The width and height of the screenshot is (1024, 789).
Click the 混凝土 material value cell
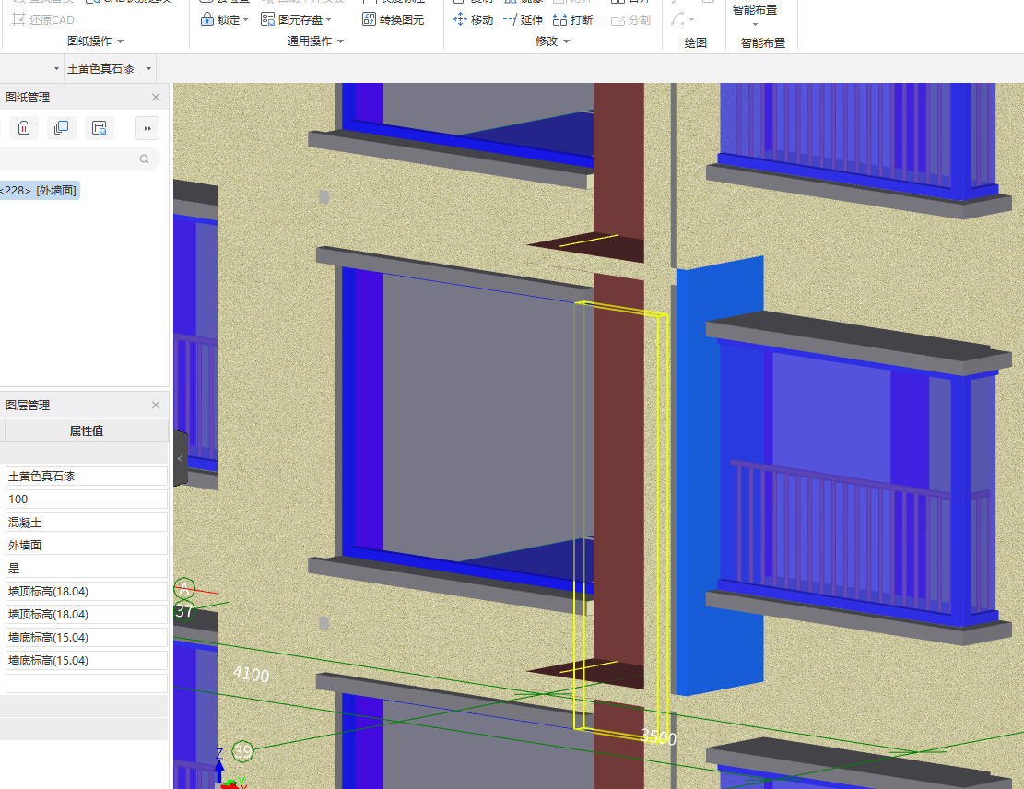87,523
